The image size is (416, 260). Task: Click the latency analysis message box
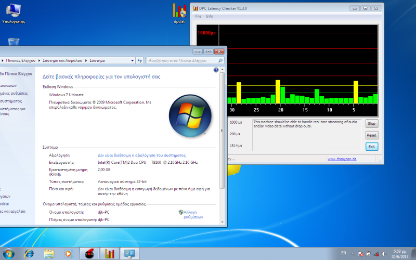[x=307, y=135]
